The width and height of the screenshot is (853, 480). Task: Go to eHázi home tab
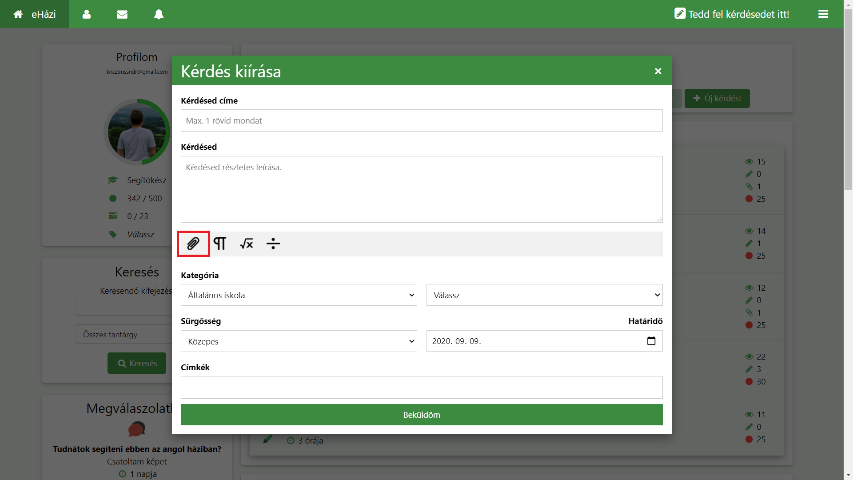click(35, 14)
